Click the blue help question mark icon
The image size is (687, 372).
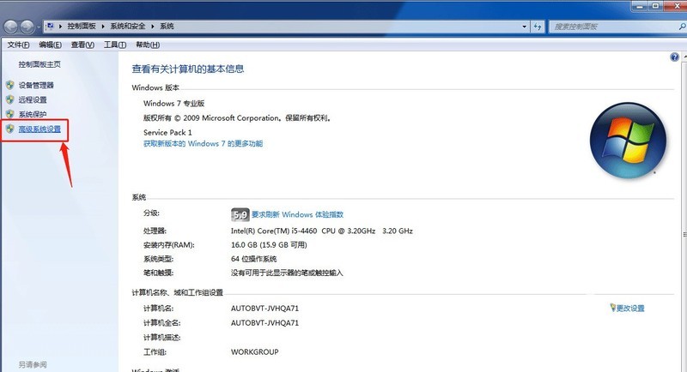pyautogui.click(x=675, y=57)
